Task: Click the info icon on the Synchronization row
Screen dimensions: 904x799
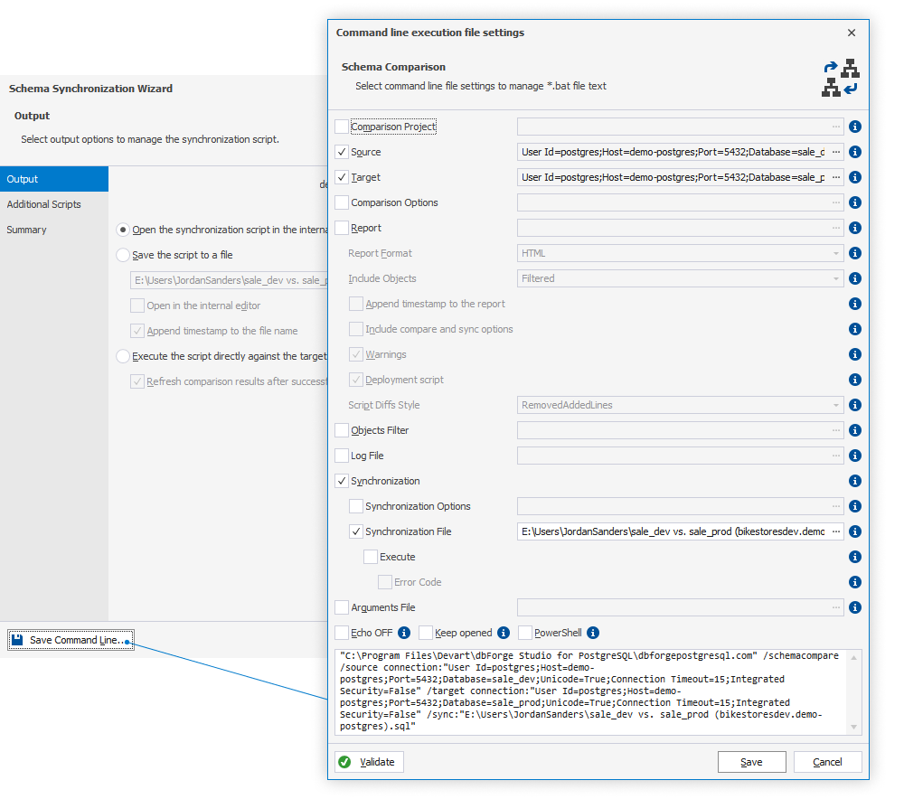Action: (x=855, y=481)
